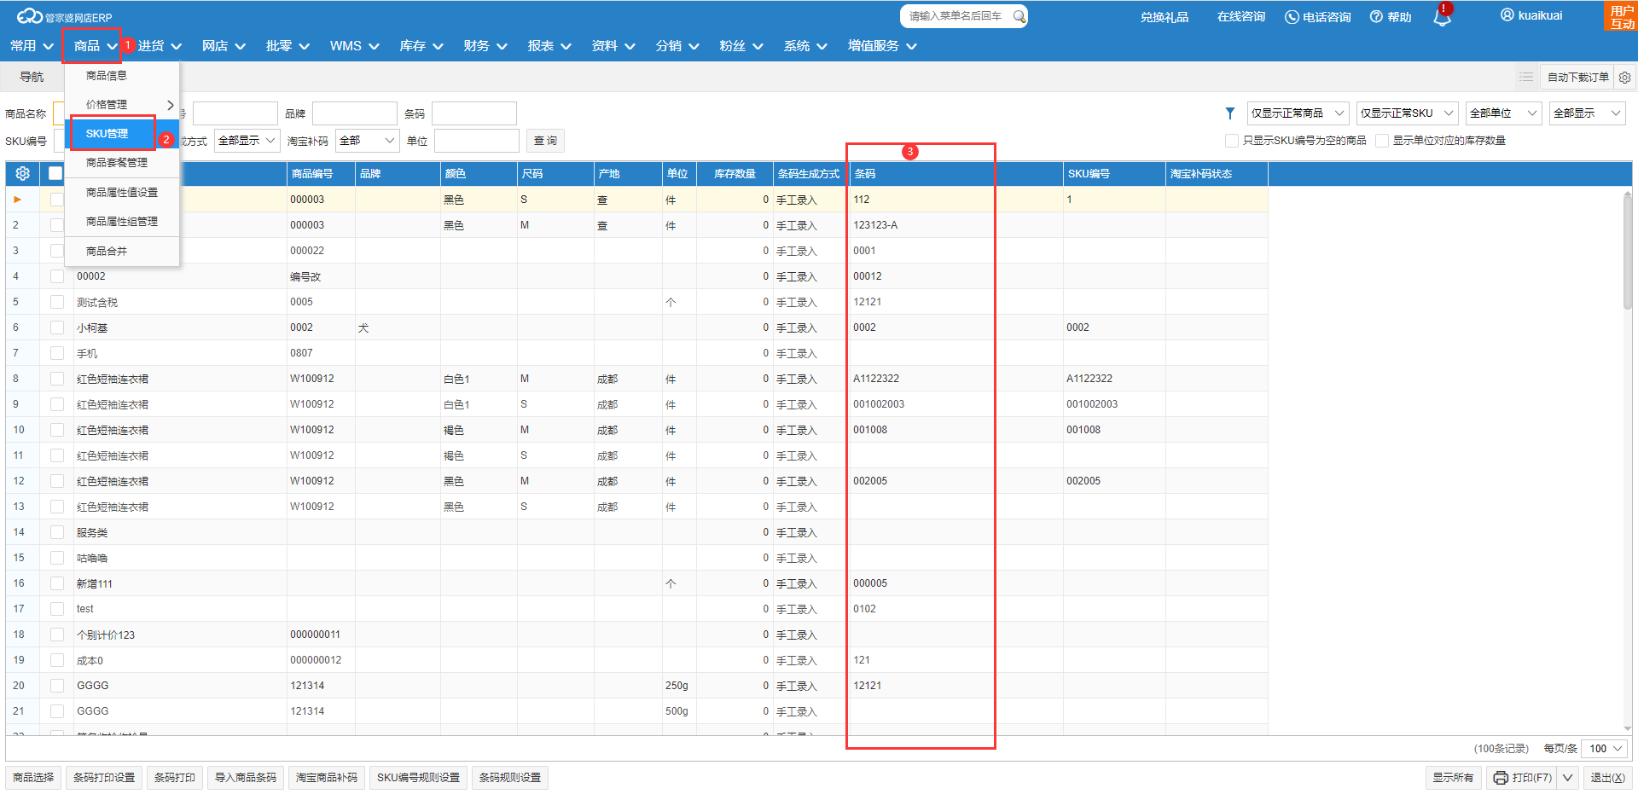
Task: Open the notification bell alerts
Action: 1442,17
